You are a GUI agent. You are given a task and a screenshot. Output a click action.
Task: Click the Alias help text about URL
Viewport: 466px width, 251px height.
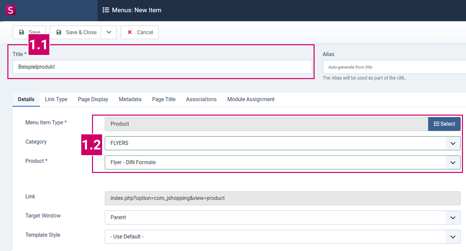365,78
